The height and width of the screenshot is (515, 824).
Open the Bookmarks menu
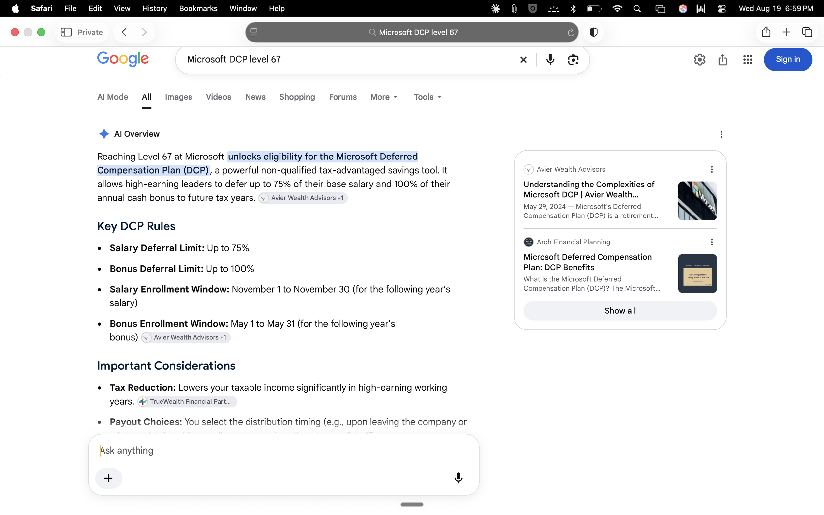(x=198, y=9)
